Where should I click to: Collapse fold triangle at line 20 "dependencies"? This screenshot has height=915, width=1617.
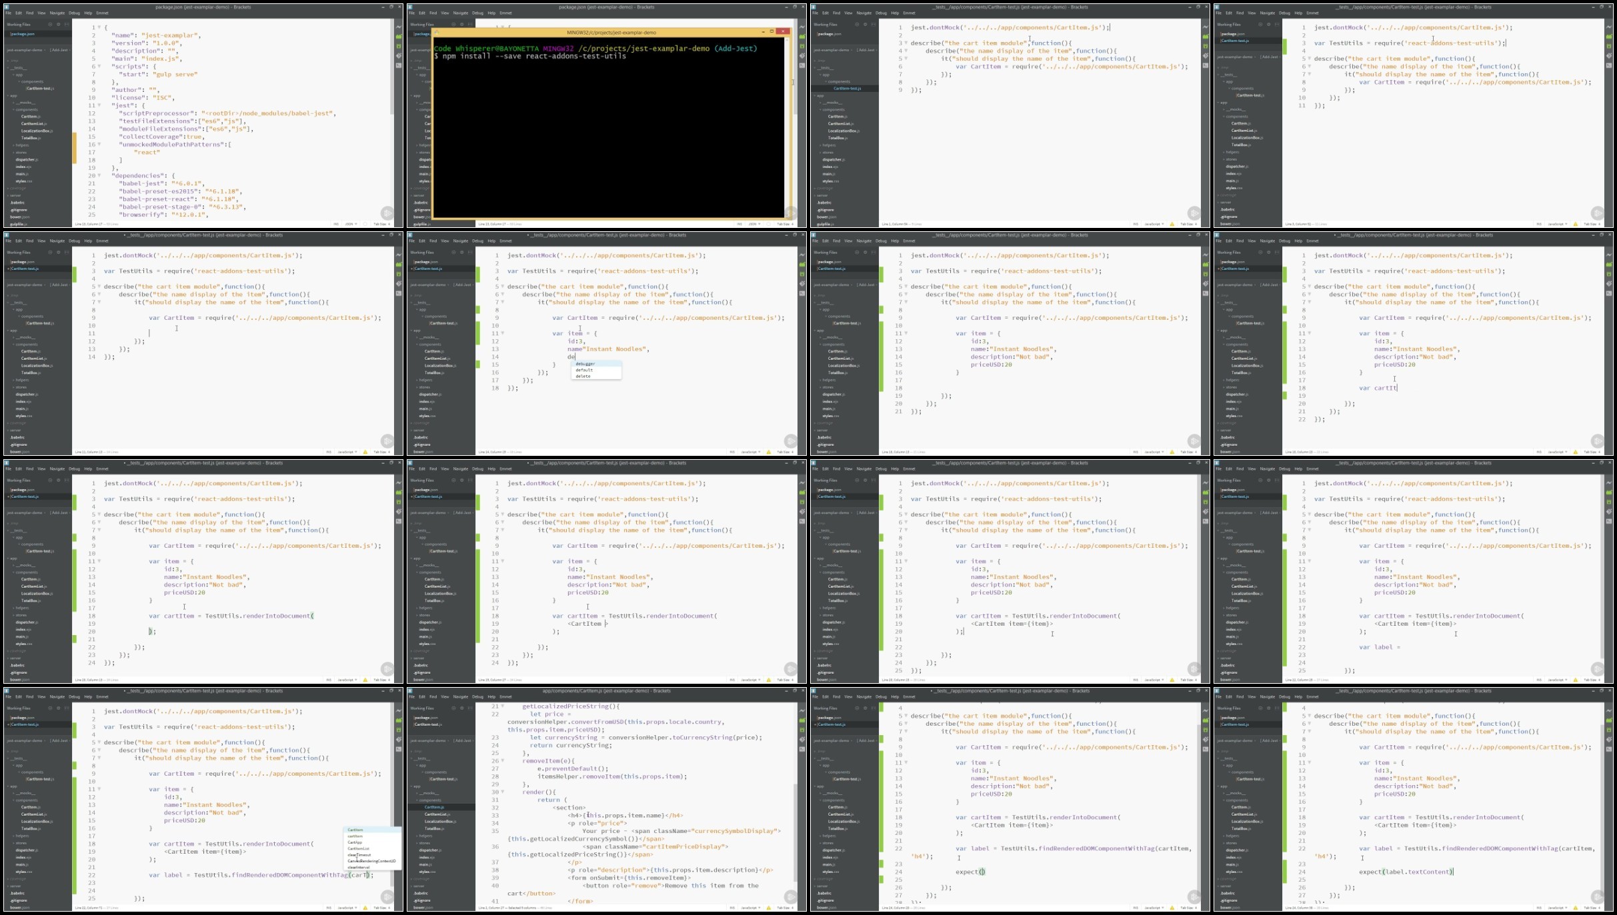click(99, 176)
